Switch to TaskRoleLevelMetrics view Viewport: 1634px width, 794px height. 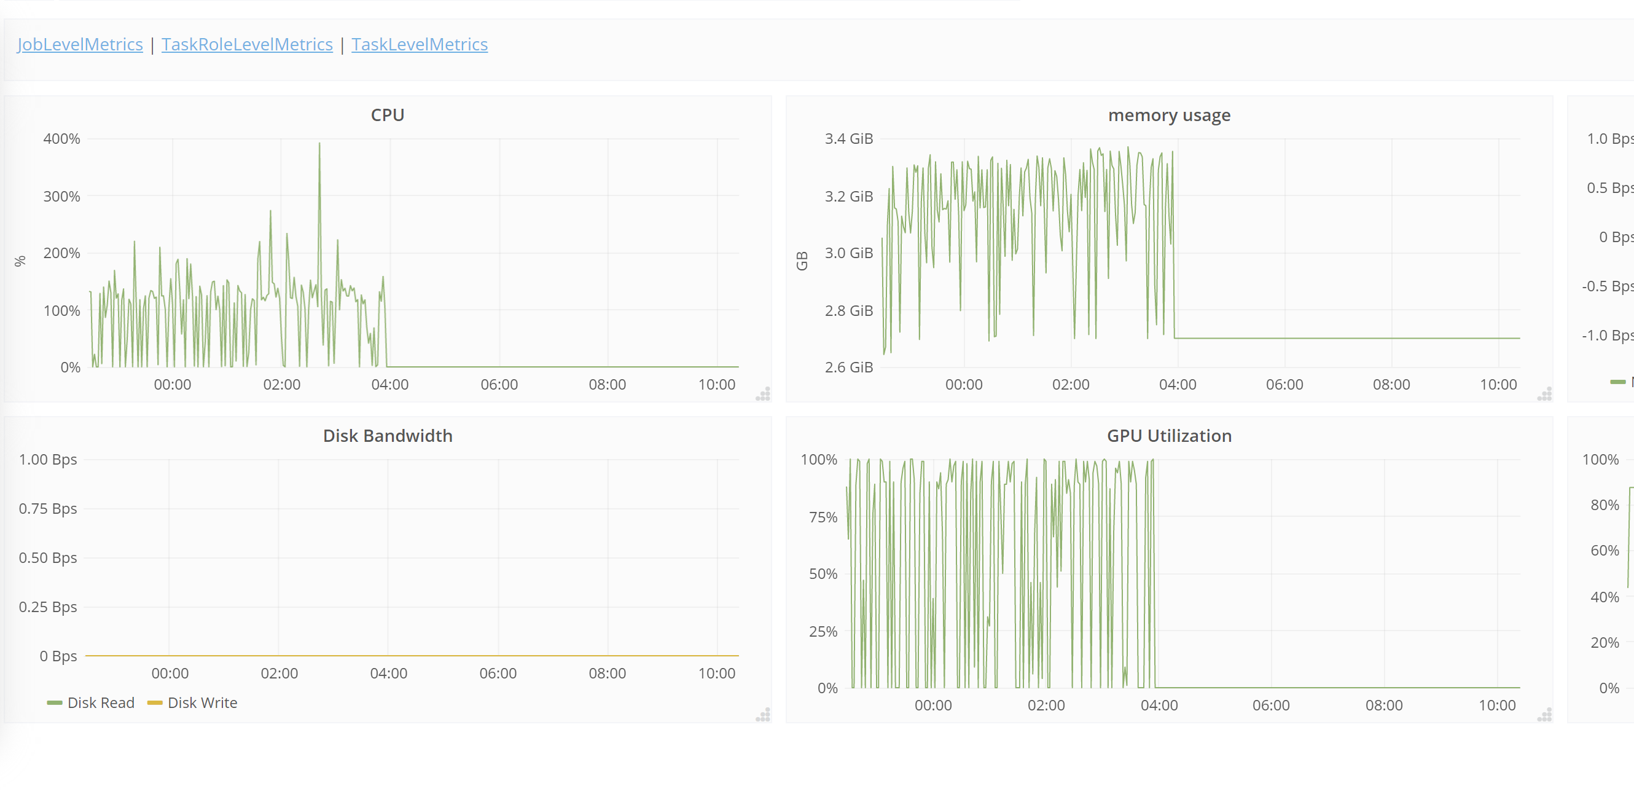(247, 44)
